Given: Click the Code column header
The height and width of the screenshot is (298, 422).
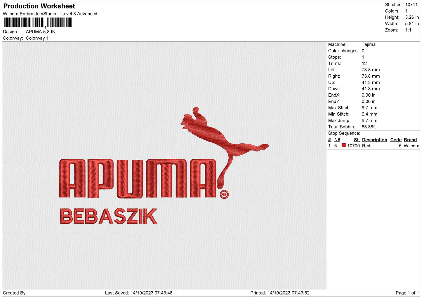Looking at the screenshot, I should coord(396,140).
